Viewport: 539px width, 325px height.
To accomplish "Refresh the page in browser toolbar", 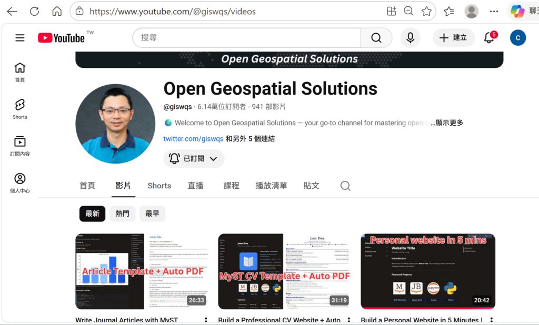I will click(x=34, y=11).
